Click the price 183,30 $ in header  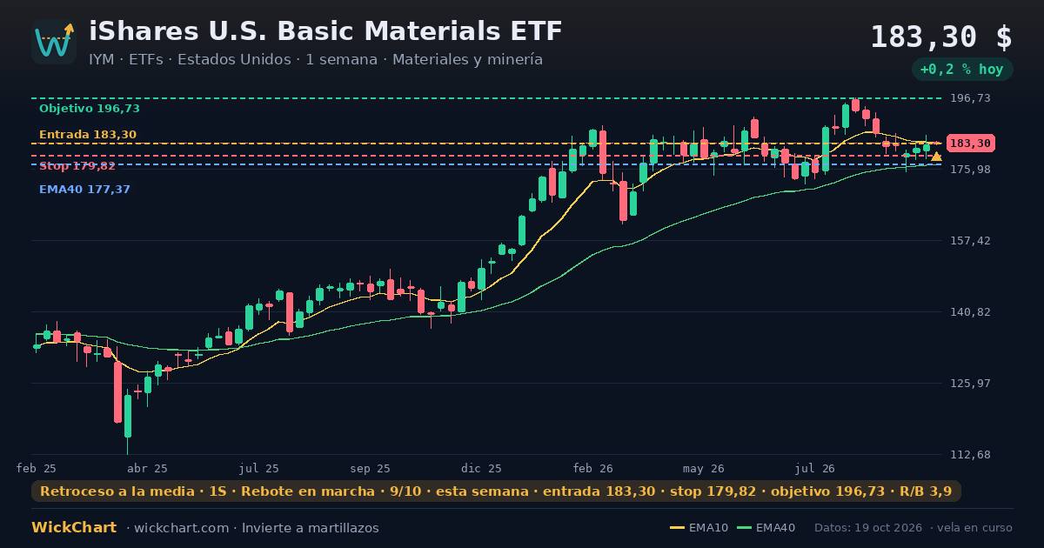(941, 37)
